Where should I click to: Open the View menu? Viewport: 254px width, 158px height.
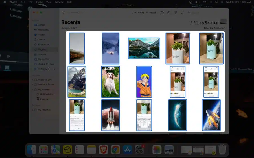49,2
